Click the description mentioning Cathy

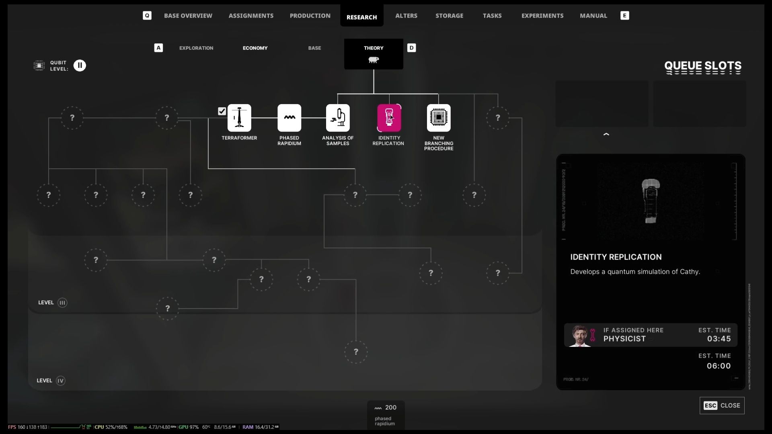pyautogui.click(x=635, y=272)
